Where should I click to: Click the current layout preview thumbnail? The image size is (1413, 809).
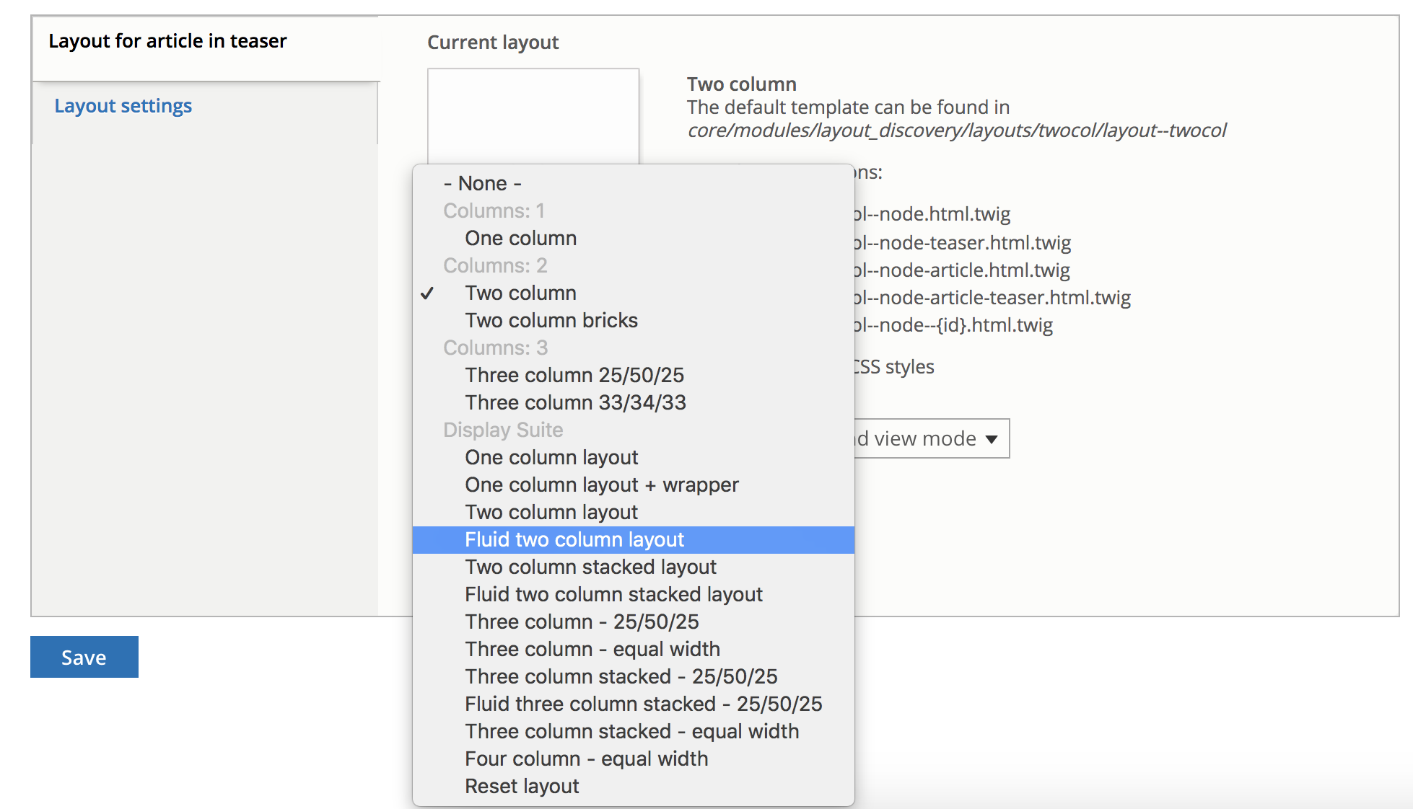pyautogui.click(x=533, y=115)
